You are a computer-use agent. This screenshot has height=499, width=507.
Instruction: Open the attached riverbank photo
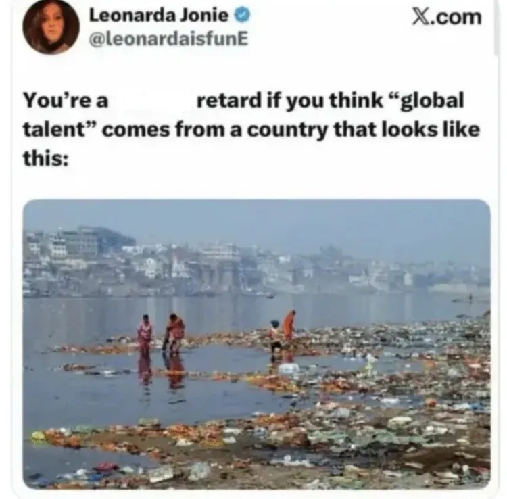click(x=256, y=344)
